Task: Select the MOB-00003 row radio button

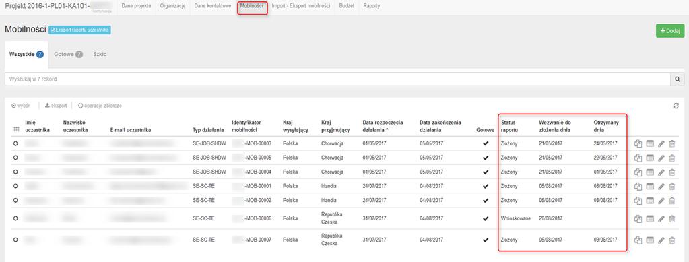Action: [15, 143]
